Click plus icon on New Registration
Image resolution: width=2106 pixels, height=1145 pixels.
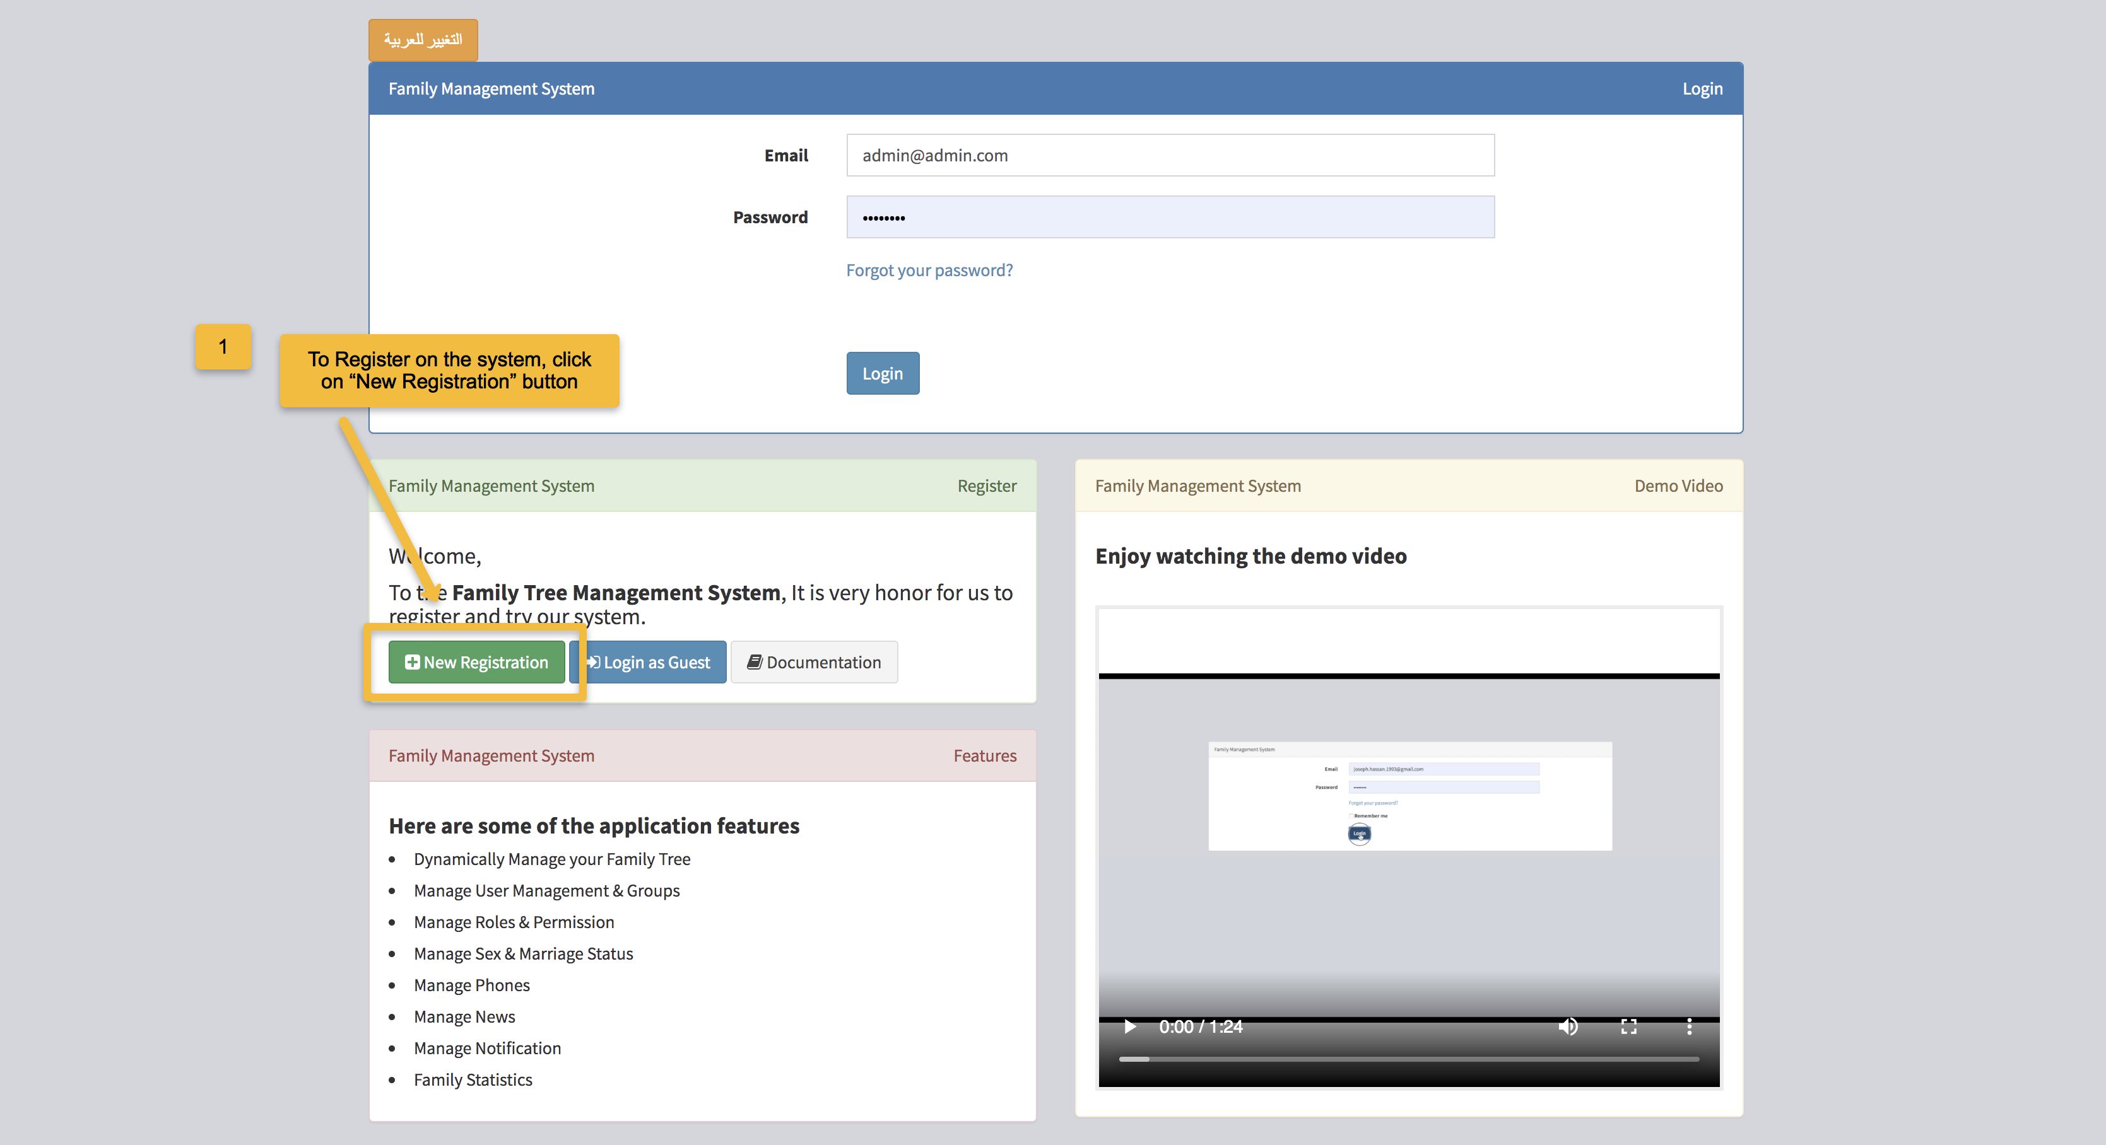412,662
